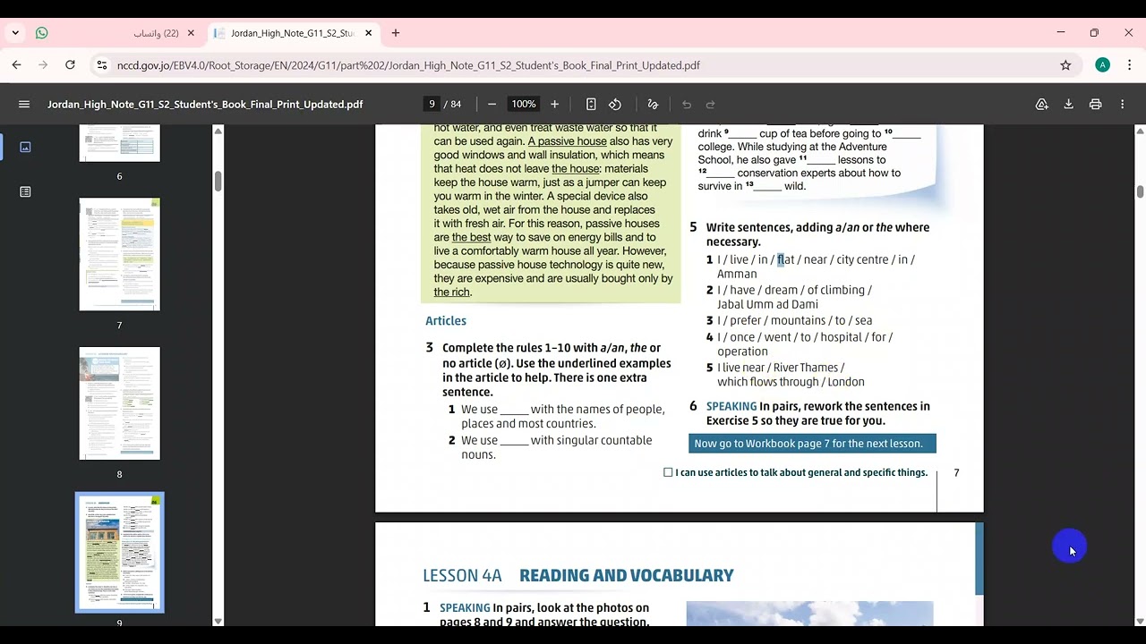Viewport: 1146px width, 644px height.
Task: Tick the 'I can use articles' checkbox
Action: tap(668, 472)
